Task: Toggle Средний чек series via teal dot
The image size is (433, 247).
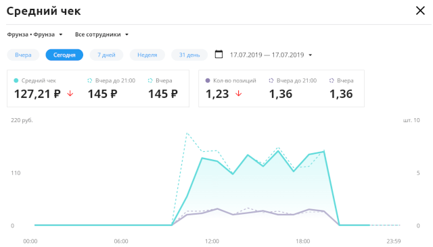Action: [16, 80]
